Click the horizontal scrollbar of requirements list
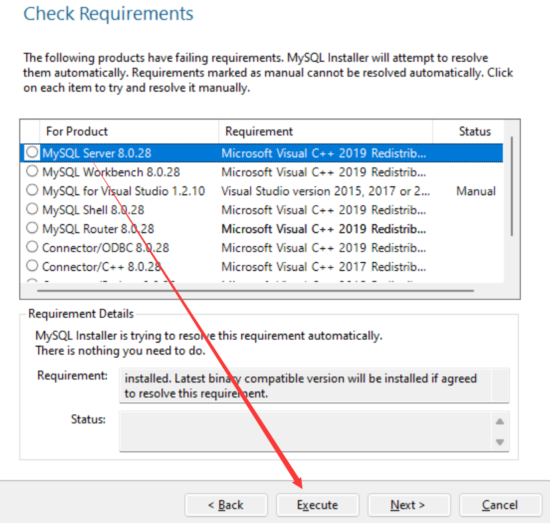The width and height of the screenshot is (550, 523). pos(255,291)
